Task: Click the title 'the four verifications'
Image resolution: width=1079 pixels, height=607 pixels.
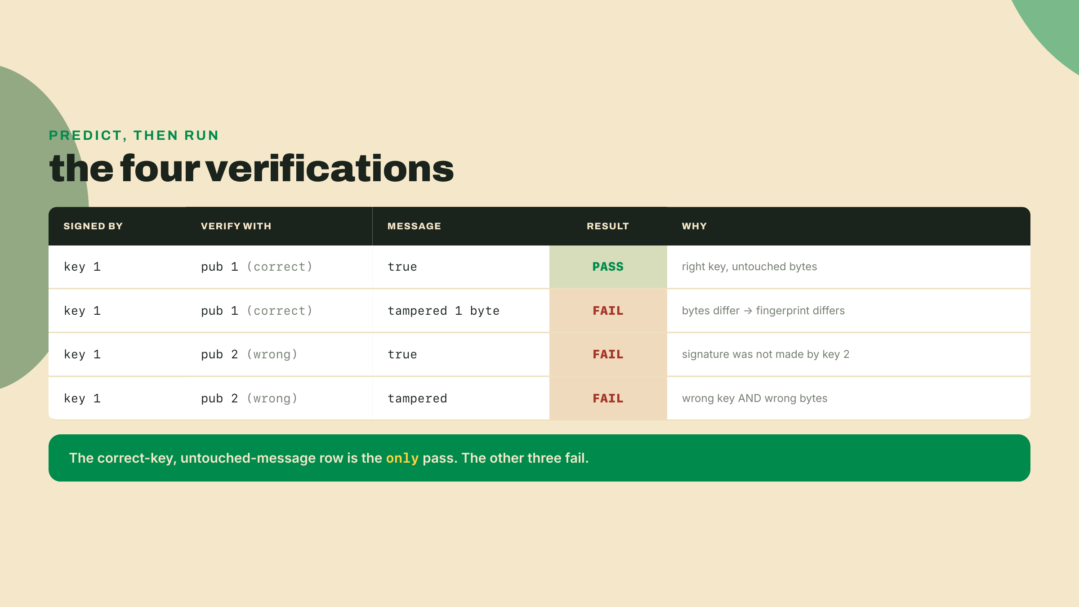Action: [x=251, y=169]
